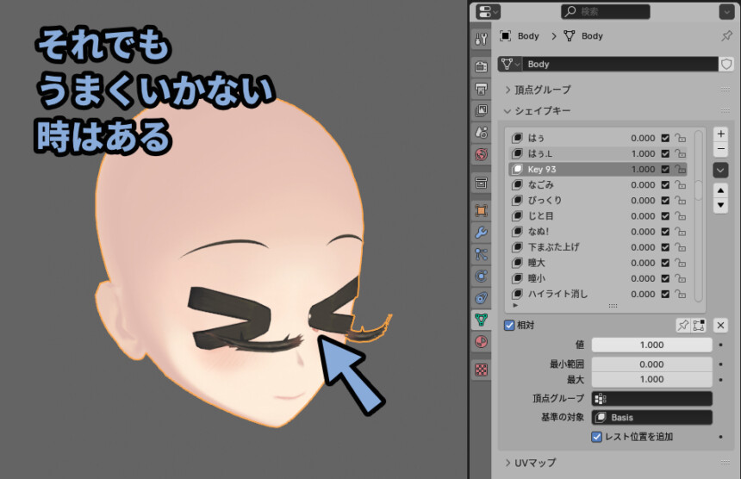Viewport: 741px width, 479px height.
Task: Open the editor type dropdown
Action: pos(487,12)
